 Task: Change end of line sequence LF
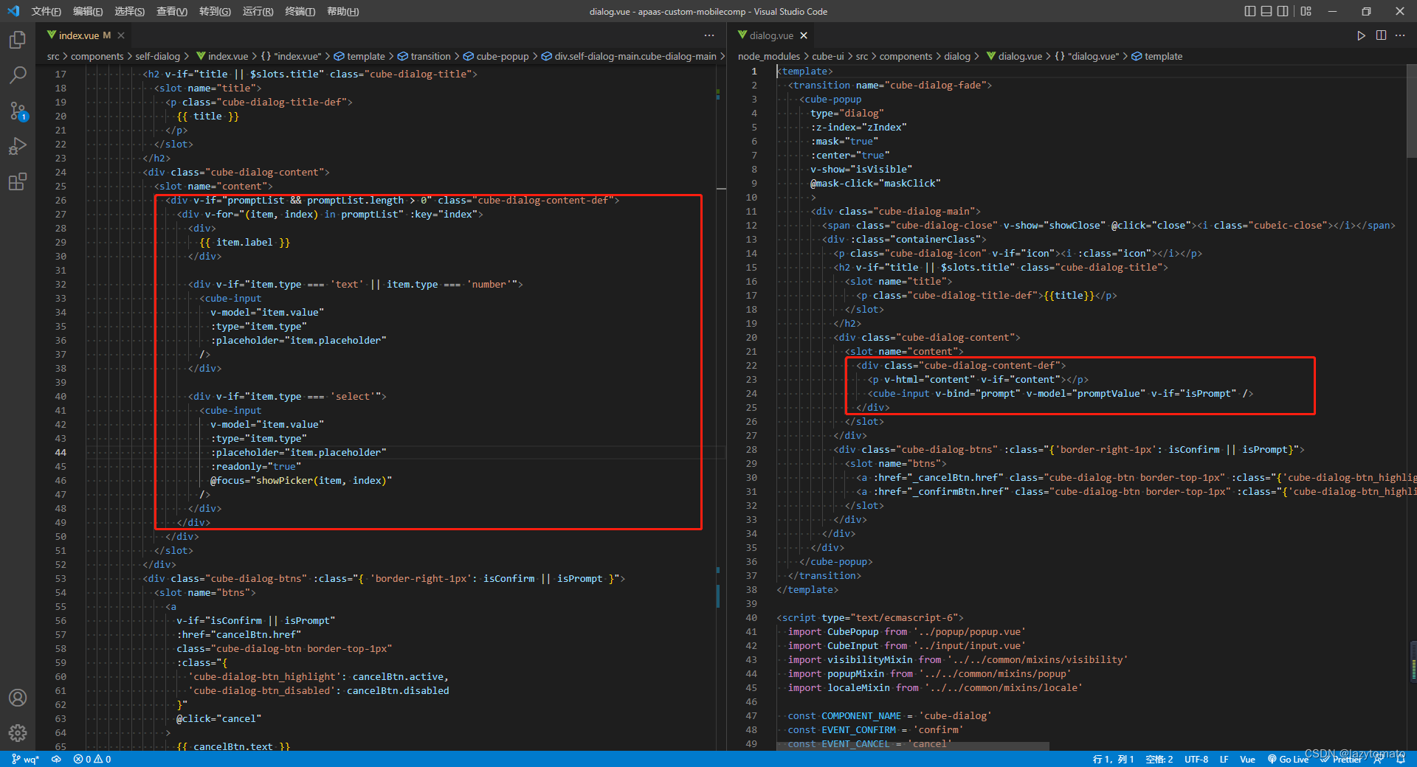pos(1224,759)
